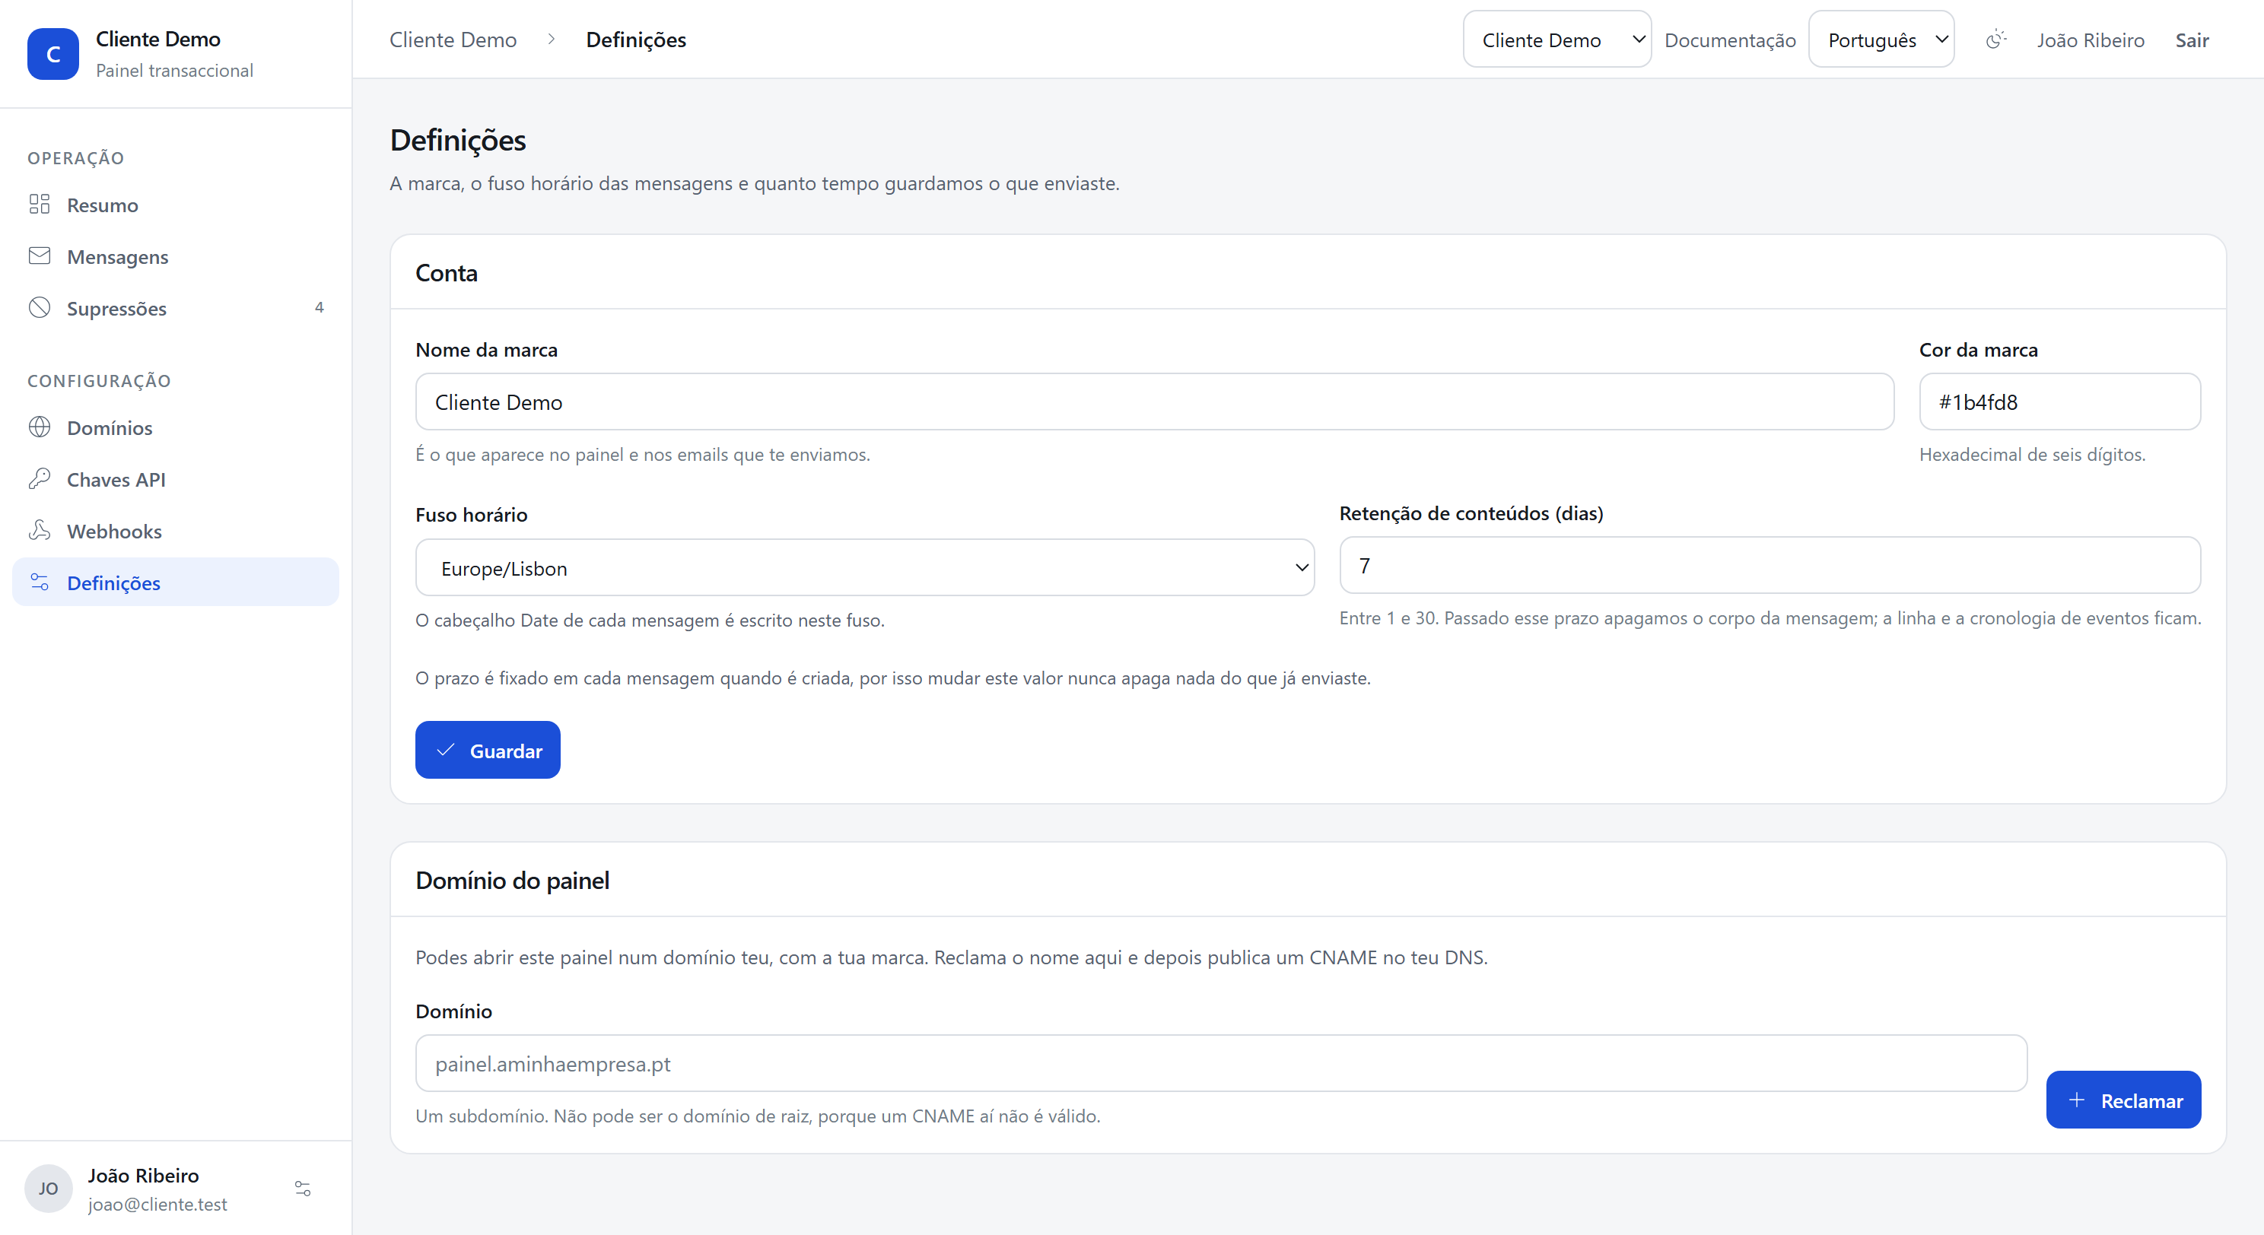This screenshot has height=1235, width=2264.
Task: Navigate to Domínios section
Action: pos(176,428)
